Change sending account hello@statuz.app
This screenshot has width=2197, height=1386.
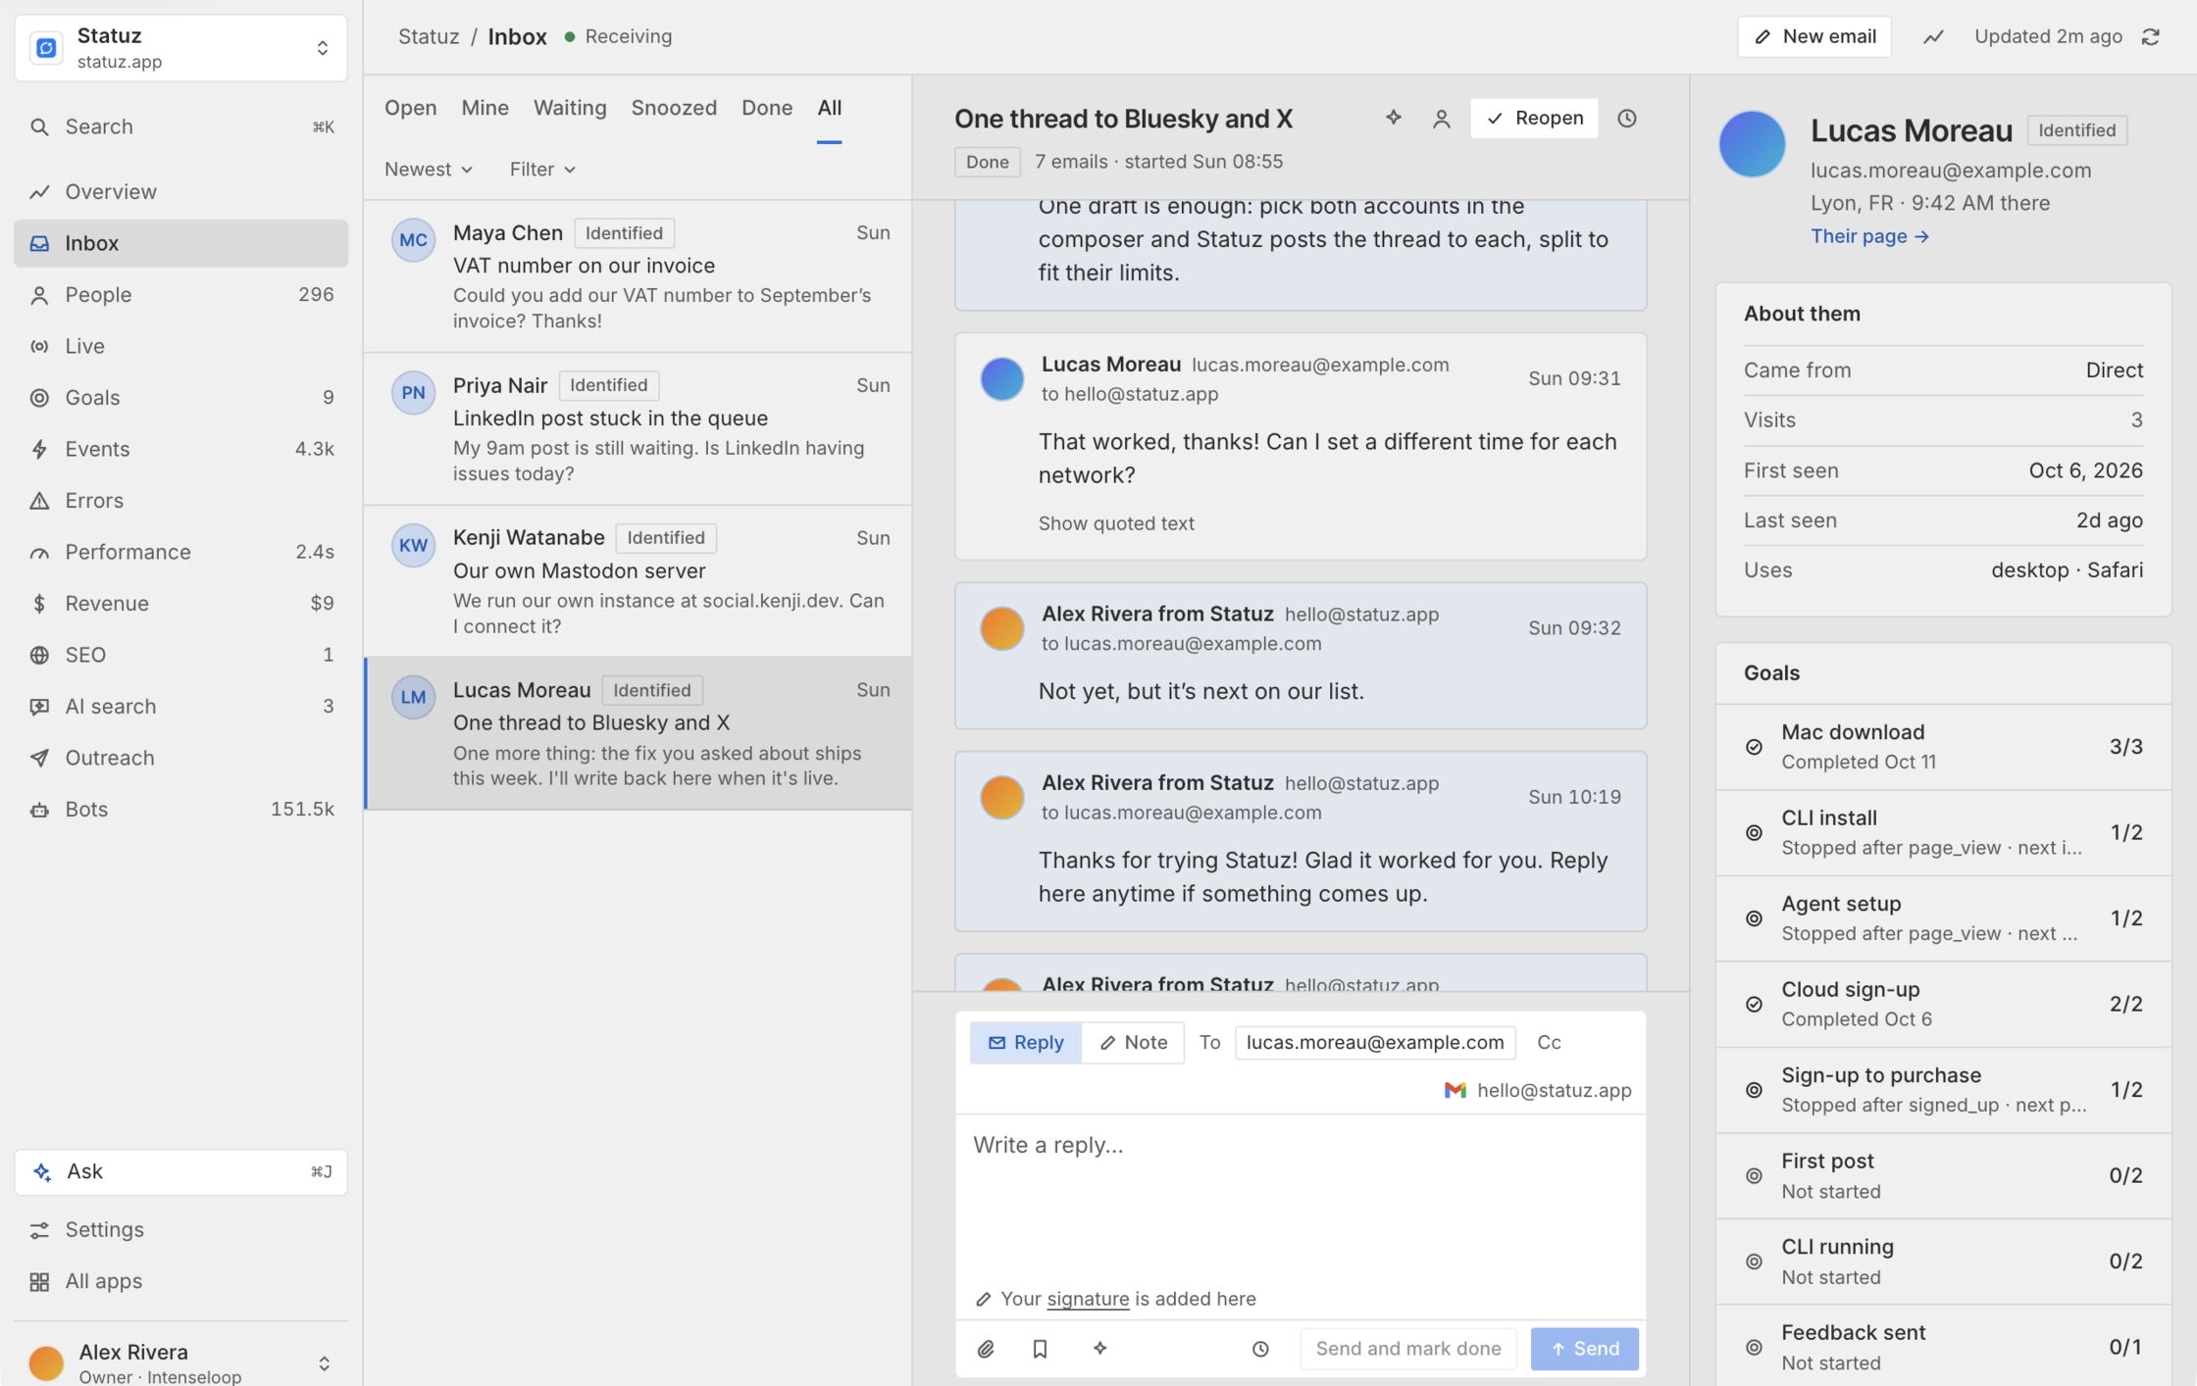1537,1090
